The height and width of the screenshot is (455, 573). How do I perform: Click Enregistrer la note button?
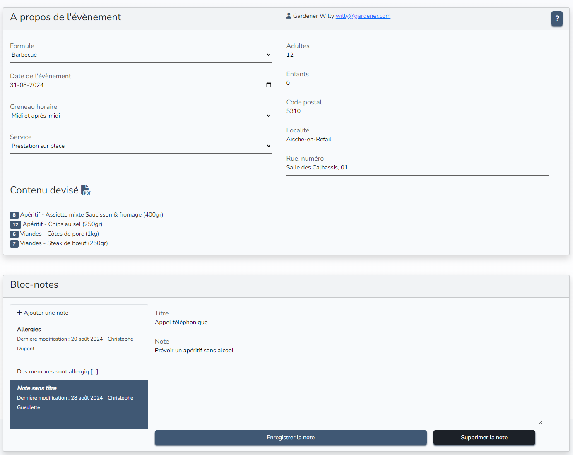(x=291, y=438)
